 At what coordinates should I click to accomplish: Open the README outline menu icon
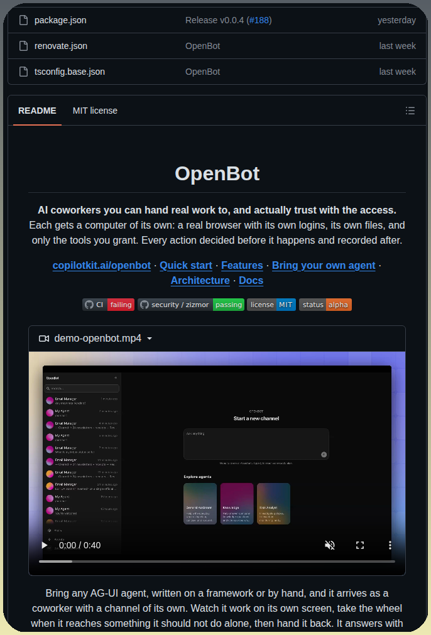pos(410,111)
